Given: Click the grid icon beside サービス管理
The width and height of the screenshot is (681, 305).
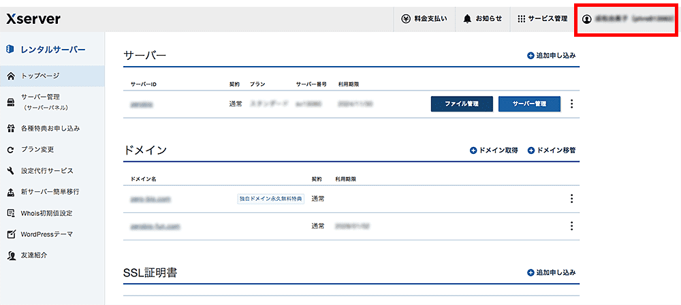Looking at the screenshot, I should [522, 18].
